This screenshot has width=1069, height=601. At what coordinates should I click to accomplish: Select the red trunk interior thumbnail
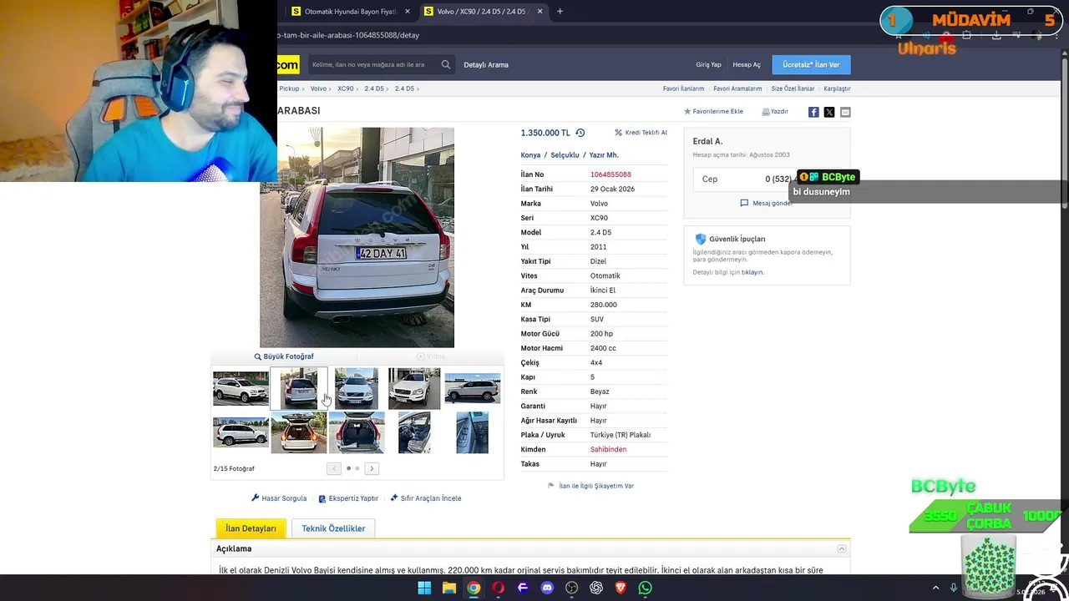[357, 432]
